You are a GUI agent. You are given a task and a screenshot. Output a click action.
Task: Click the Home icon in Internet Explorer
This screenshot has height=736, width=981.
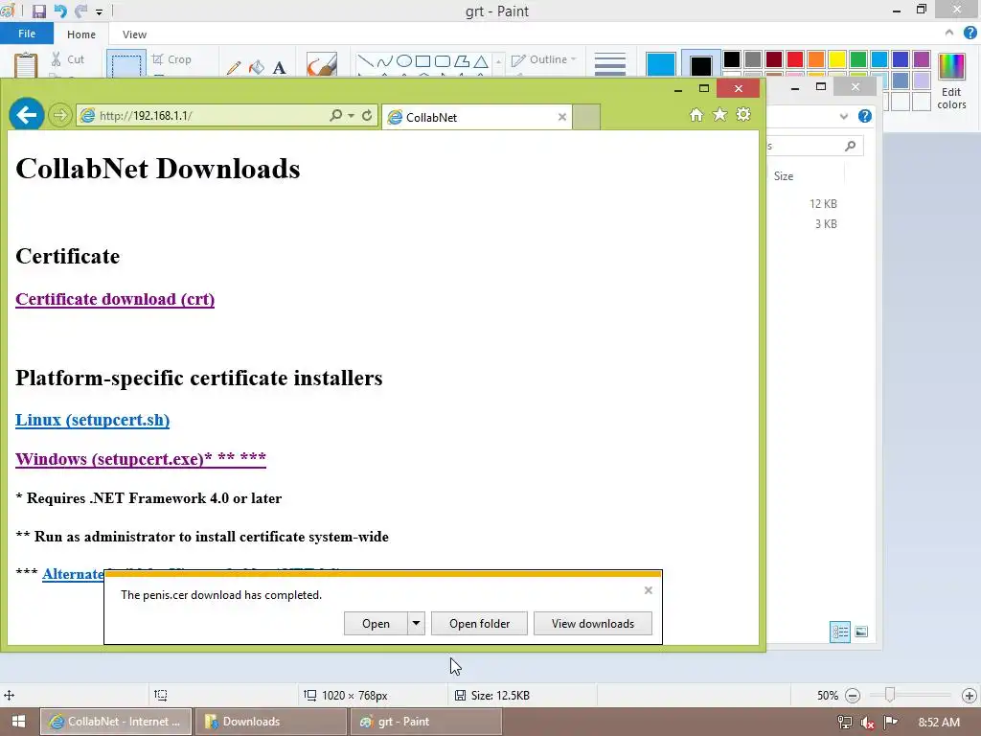click(696, 115)
